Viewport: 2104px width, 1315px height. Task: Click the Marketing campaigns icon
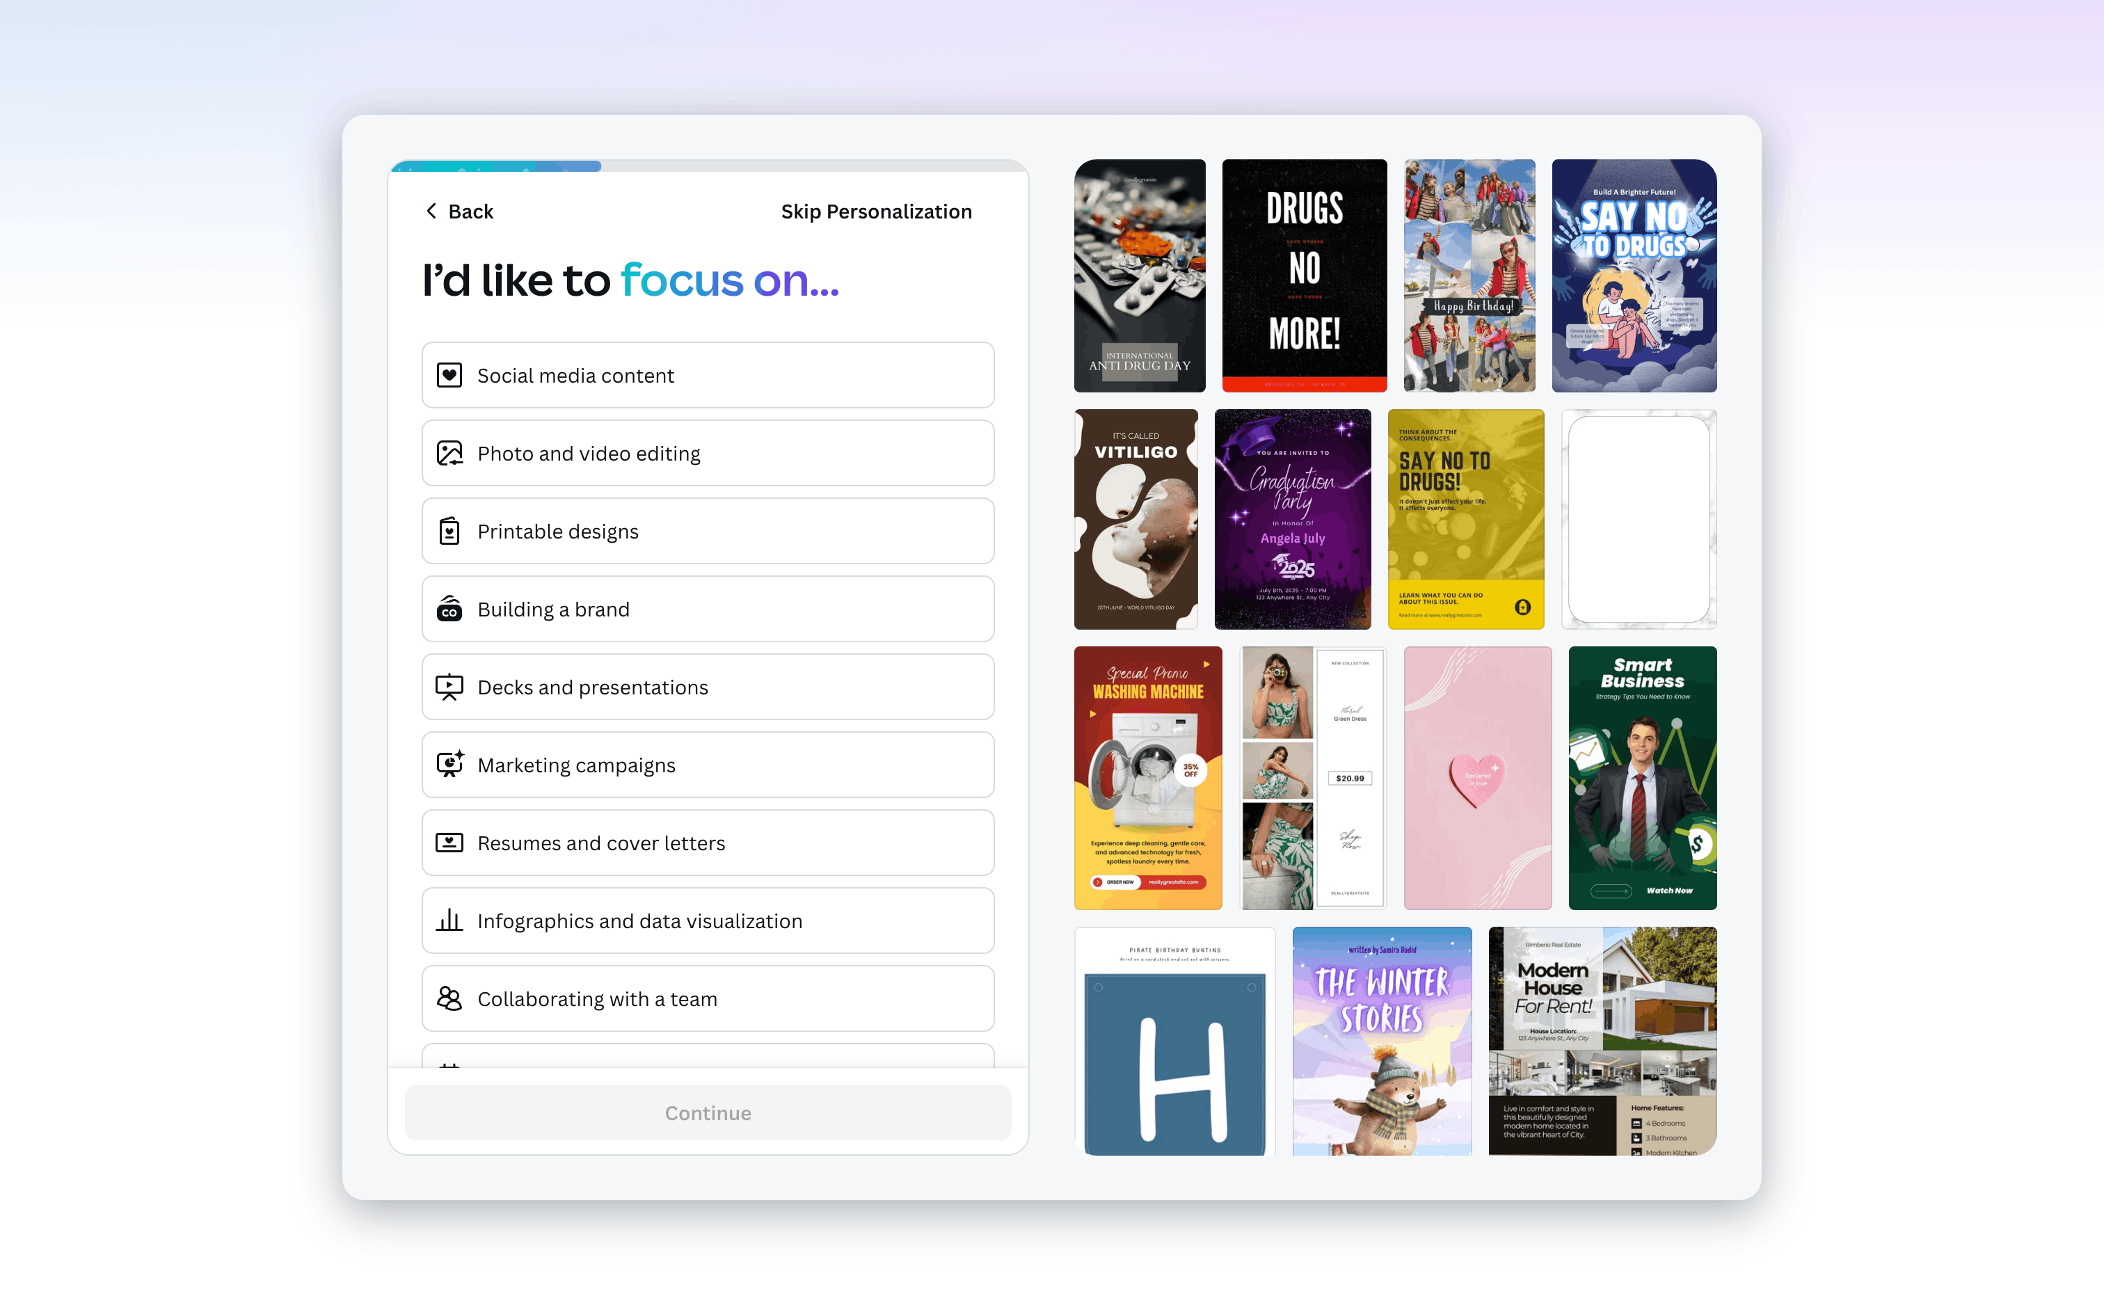tap(449, 765)
